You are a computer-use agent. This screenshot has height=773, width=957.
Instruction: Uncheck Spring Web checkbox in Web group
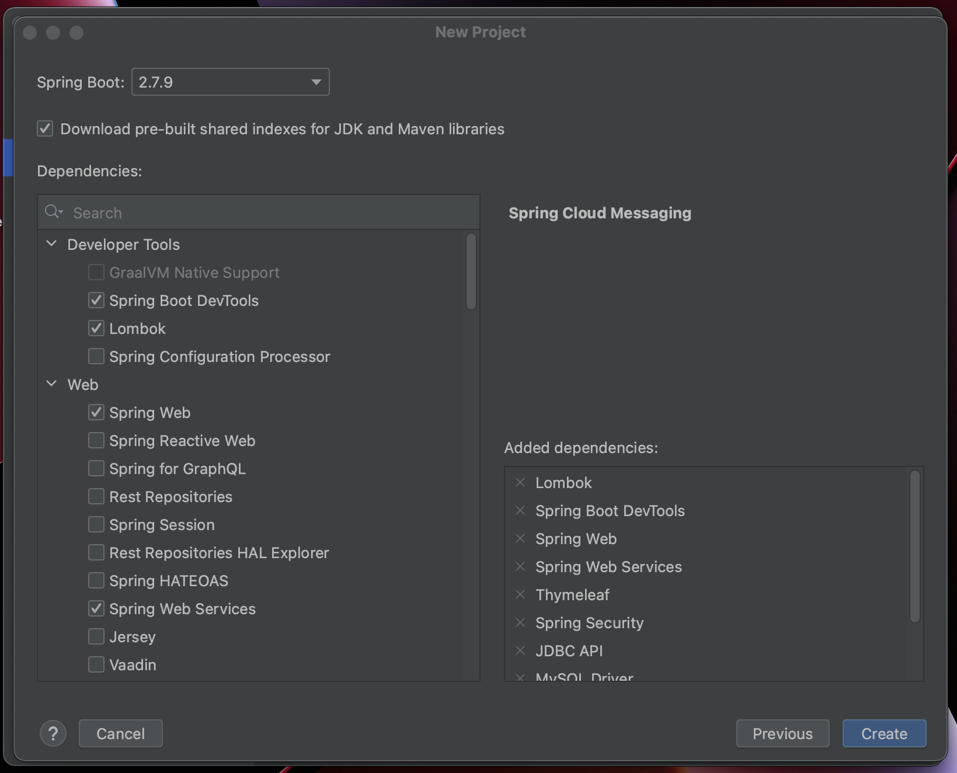(96, 412)
